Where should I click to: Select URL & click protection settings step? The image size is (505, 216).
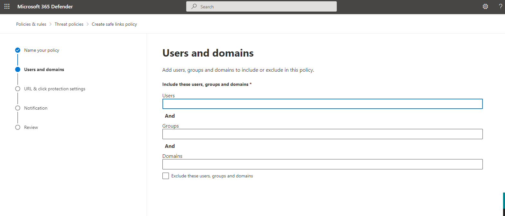tap(55, 89)
